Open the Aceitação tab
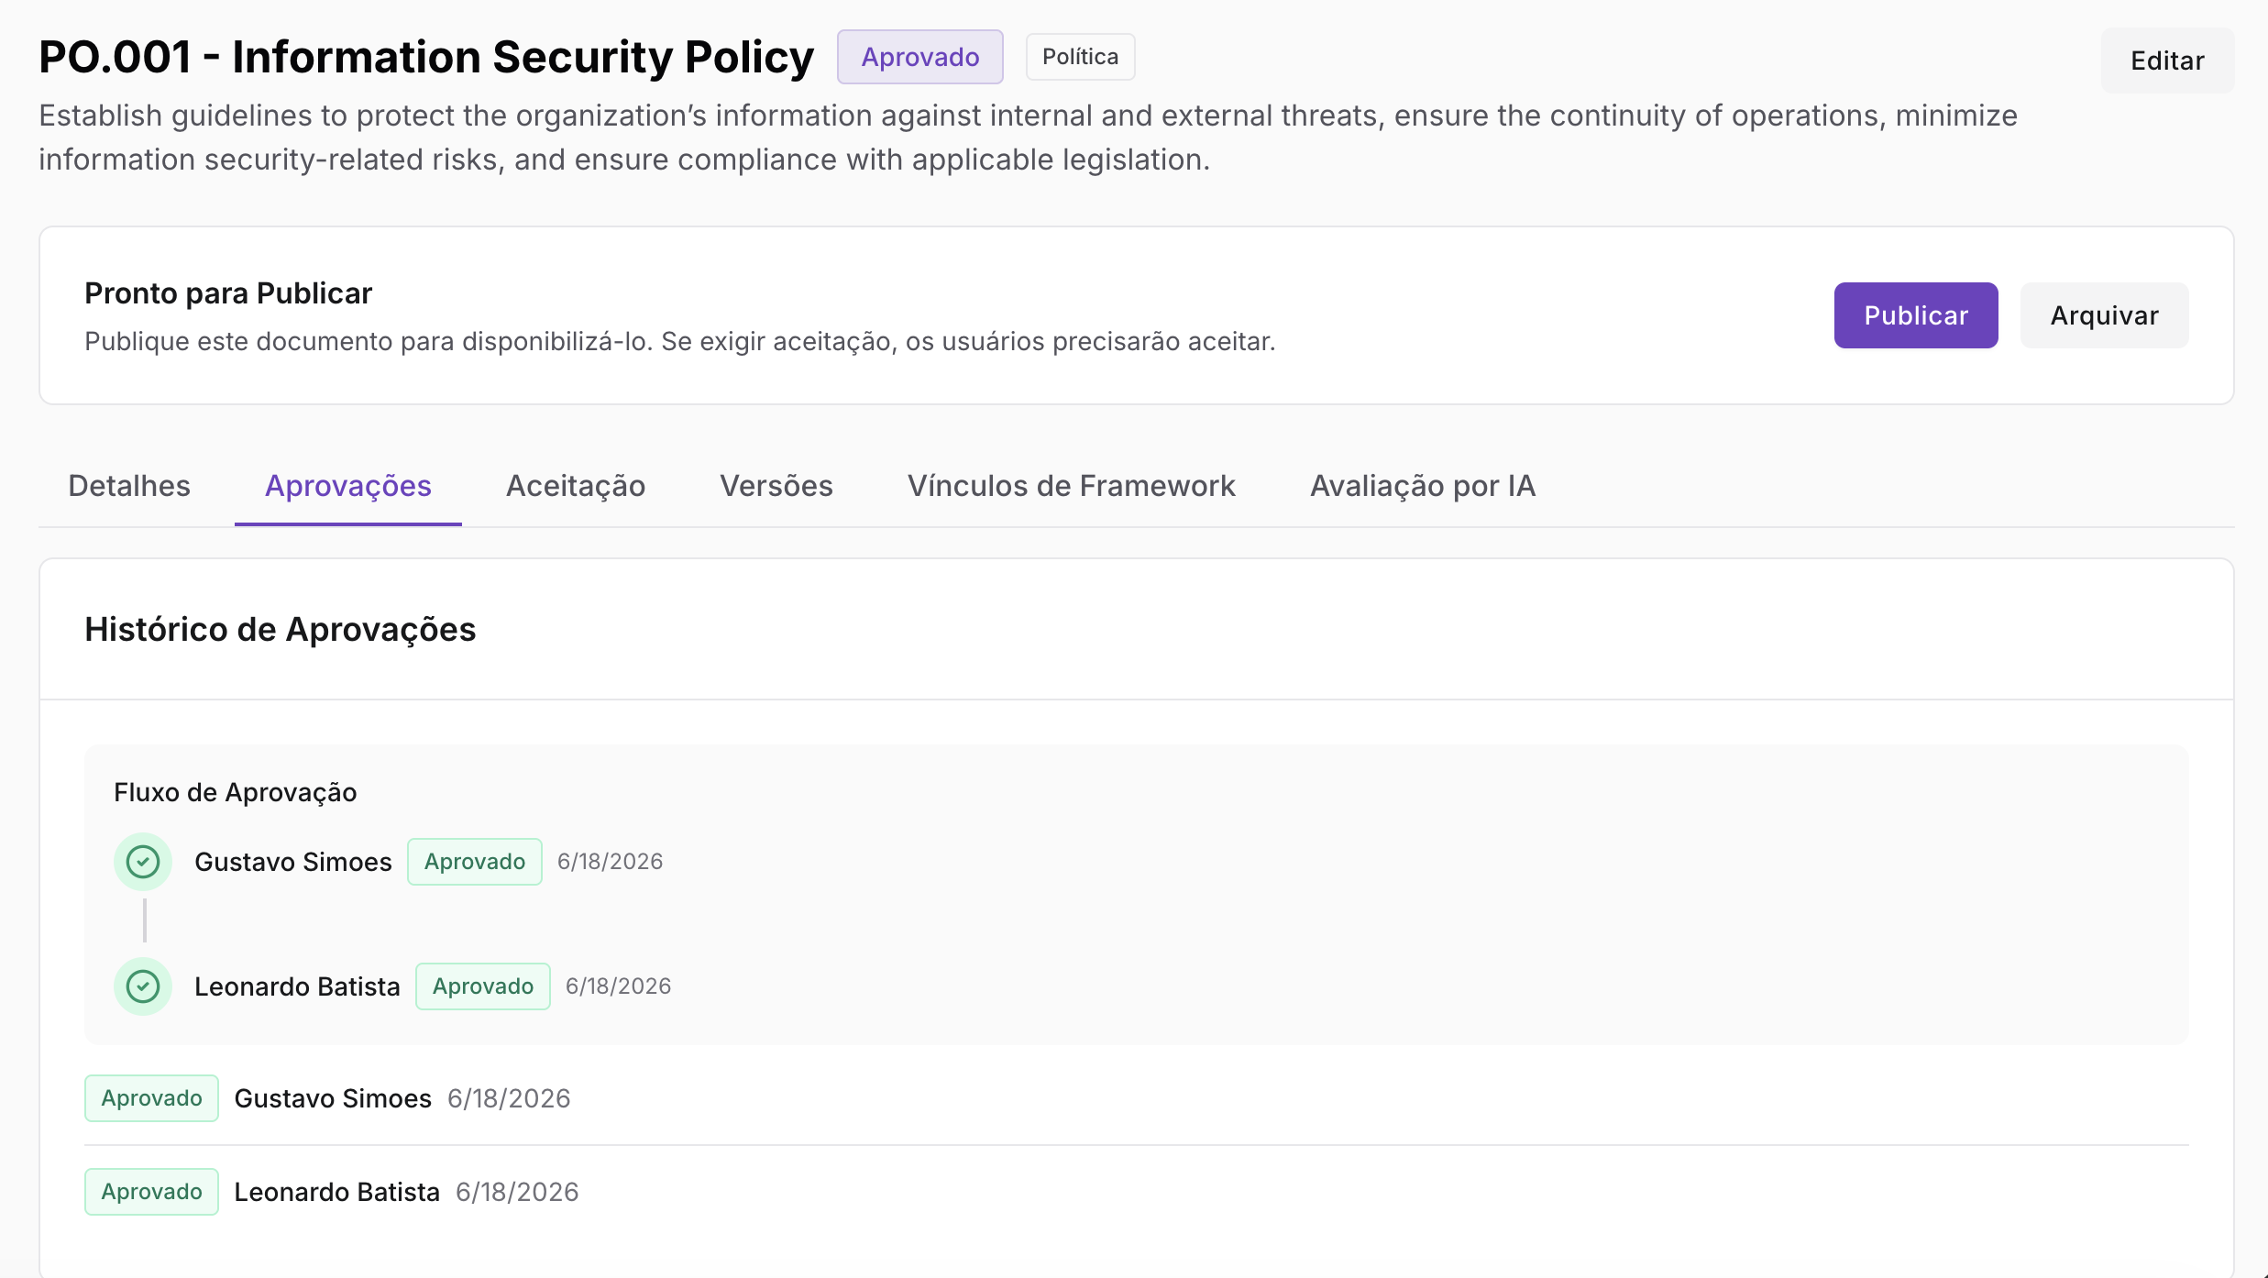This screenshot has width=2268, height=1278. click(x=576, y=486)
